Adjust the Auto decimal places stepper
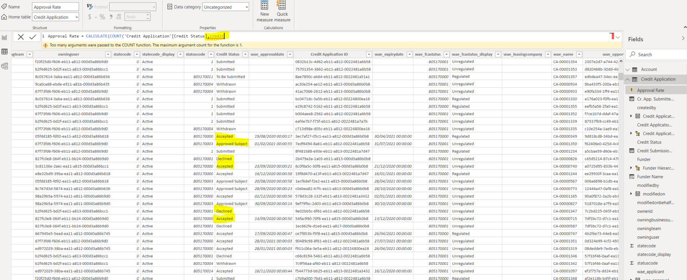The height and width of the screenshot is (280, 687). click(148, 17)
